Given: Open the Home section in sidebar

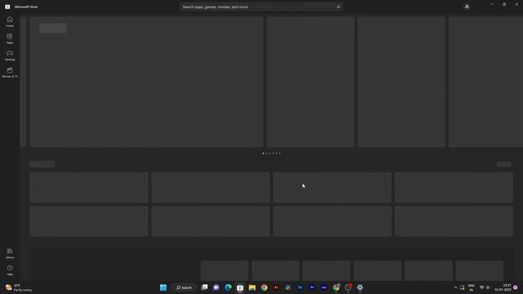Looking at the screenshot, I should click(x=10, y=22).
